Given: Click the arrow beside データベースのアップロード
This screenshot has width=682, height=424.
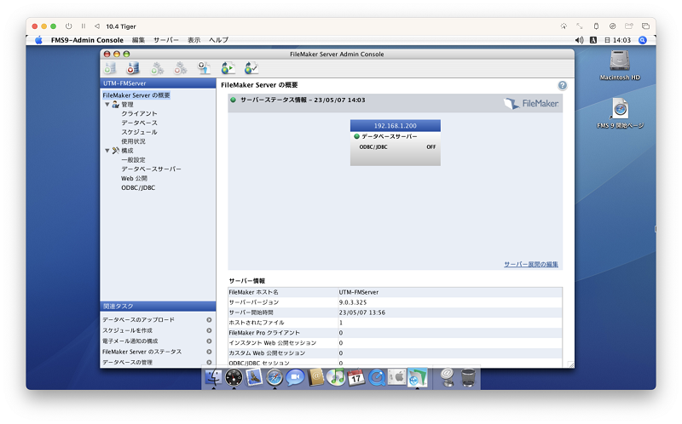Looking at the screenshot, I should [209, 320].
